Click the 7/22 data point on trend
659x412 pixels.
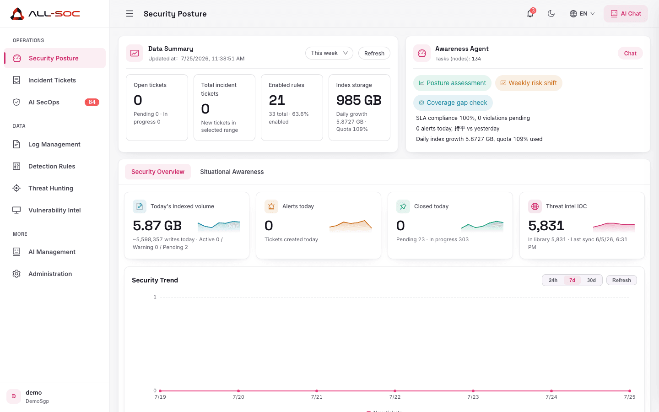[395, 391]
